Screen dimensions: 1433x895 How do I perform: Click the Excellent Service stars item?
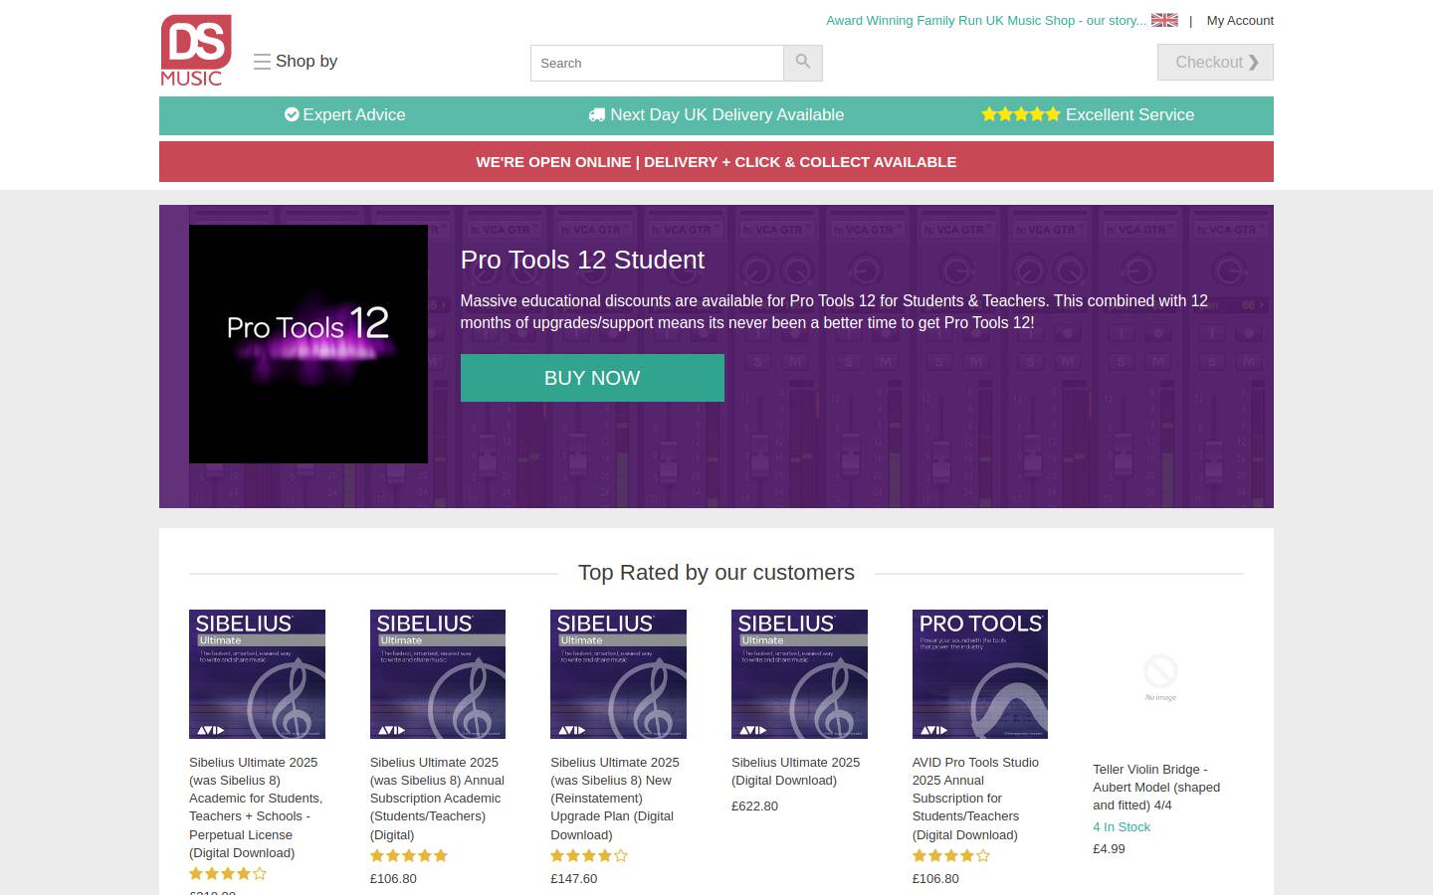tap(1088, 114)
